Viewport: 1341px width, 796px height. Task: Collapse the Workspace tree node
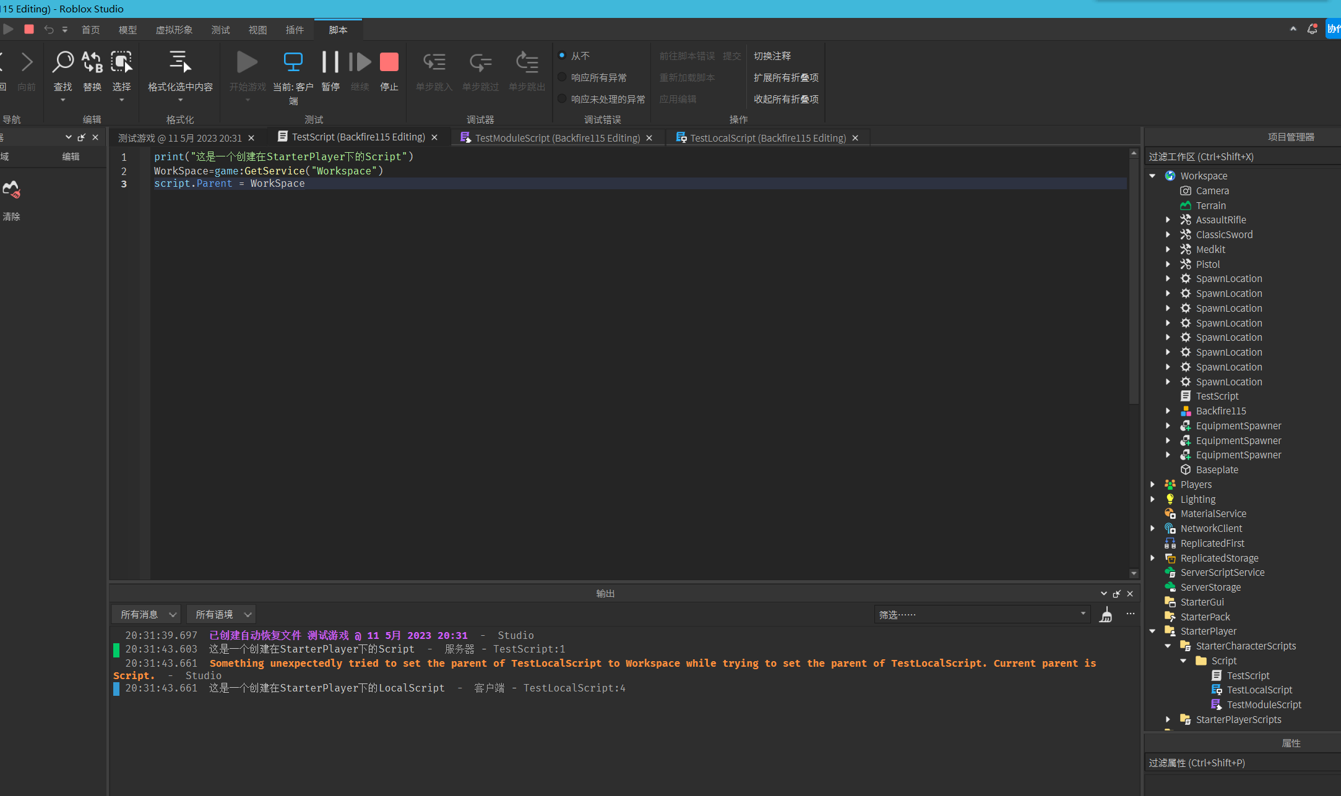(x=1153, y=176)
